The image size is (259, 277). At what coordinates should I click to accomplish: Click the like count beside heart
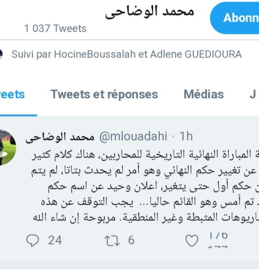[x=218, y=241]
